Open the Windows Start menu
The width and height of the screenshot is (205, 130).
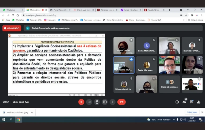(x=3, y=120)
